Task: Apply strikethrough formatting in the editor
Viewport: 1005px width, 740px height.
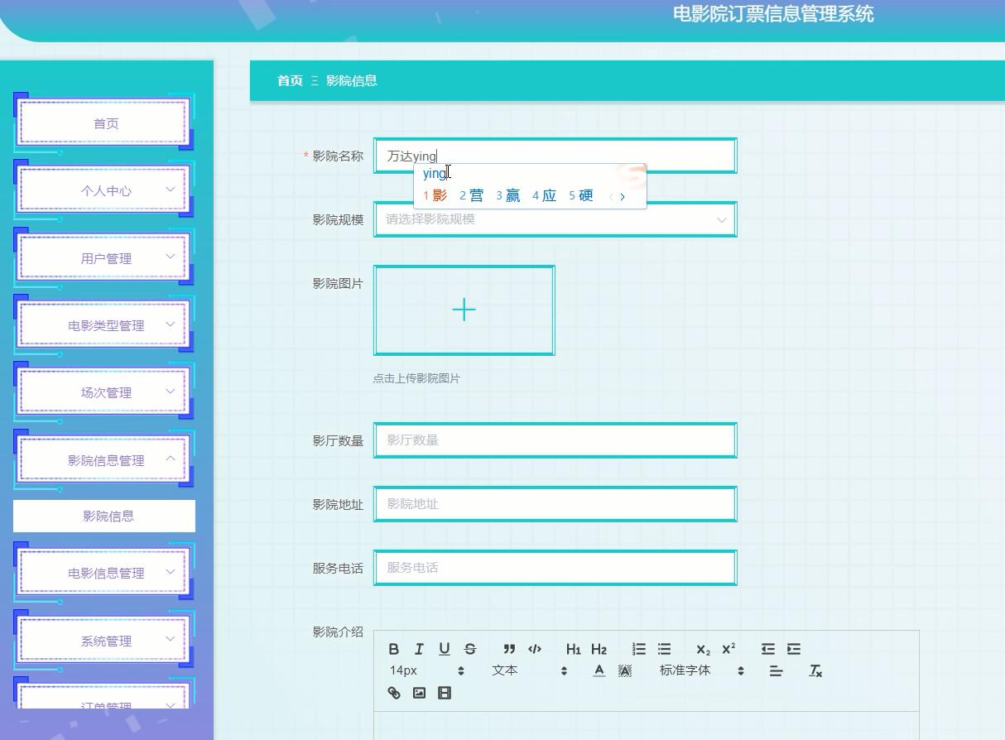Action: click(469, 649)
